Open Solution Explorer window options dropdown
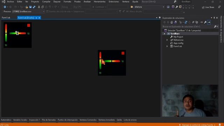Viewport: 224px width, 126px height. click(211, 18)
